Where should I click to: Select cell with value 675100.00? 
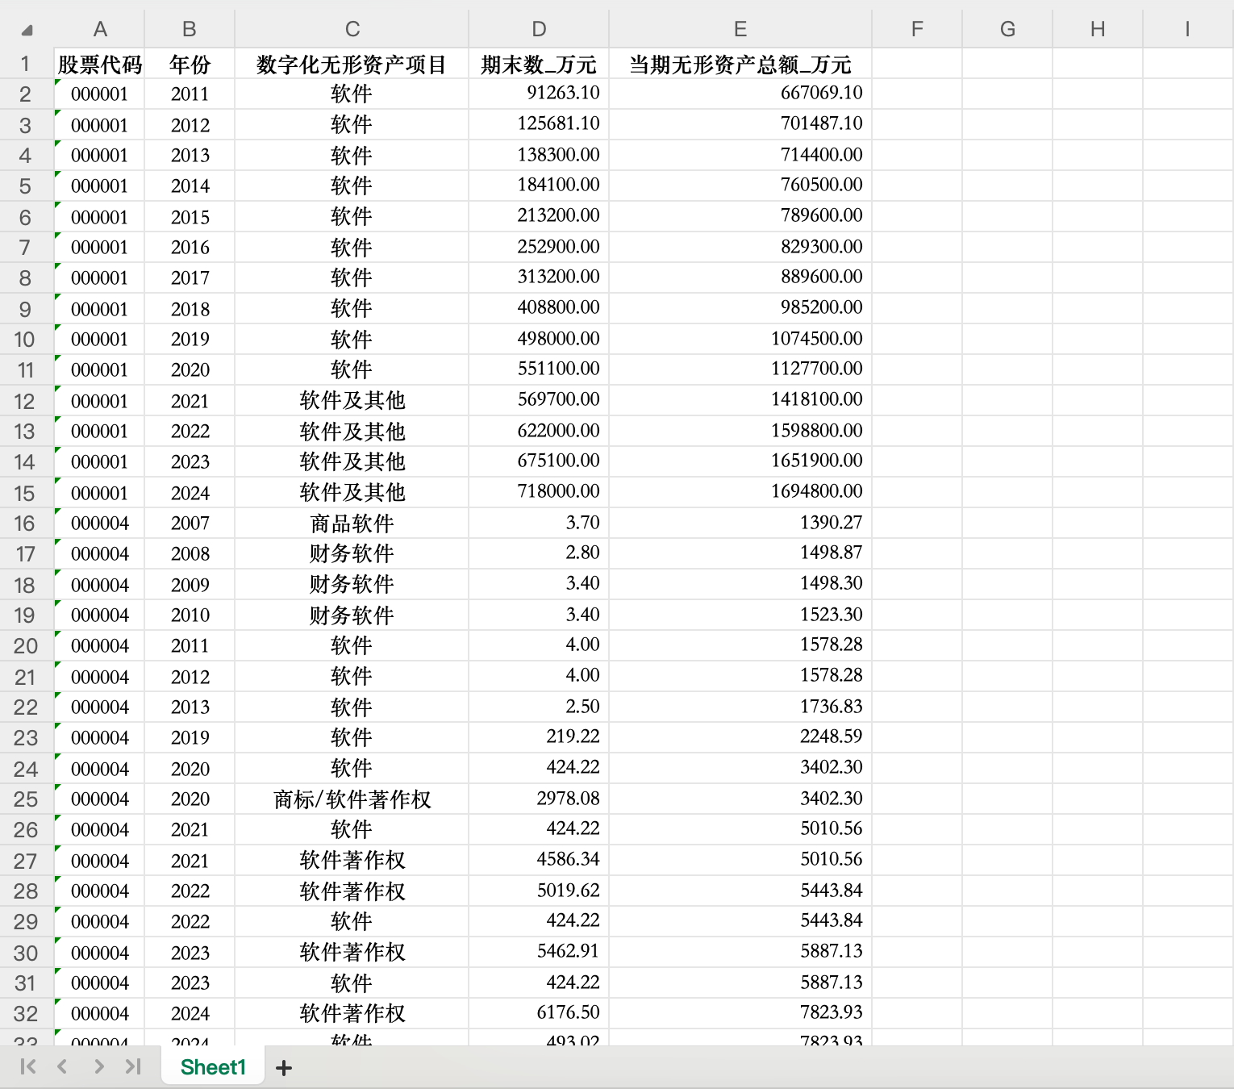pyautogui.click(x=539, y=461)
